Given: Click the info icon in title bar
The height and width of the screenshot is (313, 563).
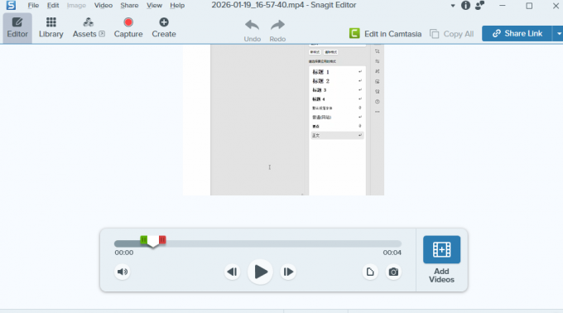Looking at the screenshot, I should click(x=465, y=6).
